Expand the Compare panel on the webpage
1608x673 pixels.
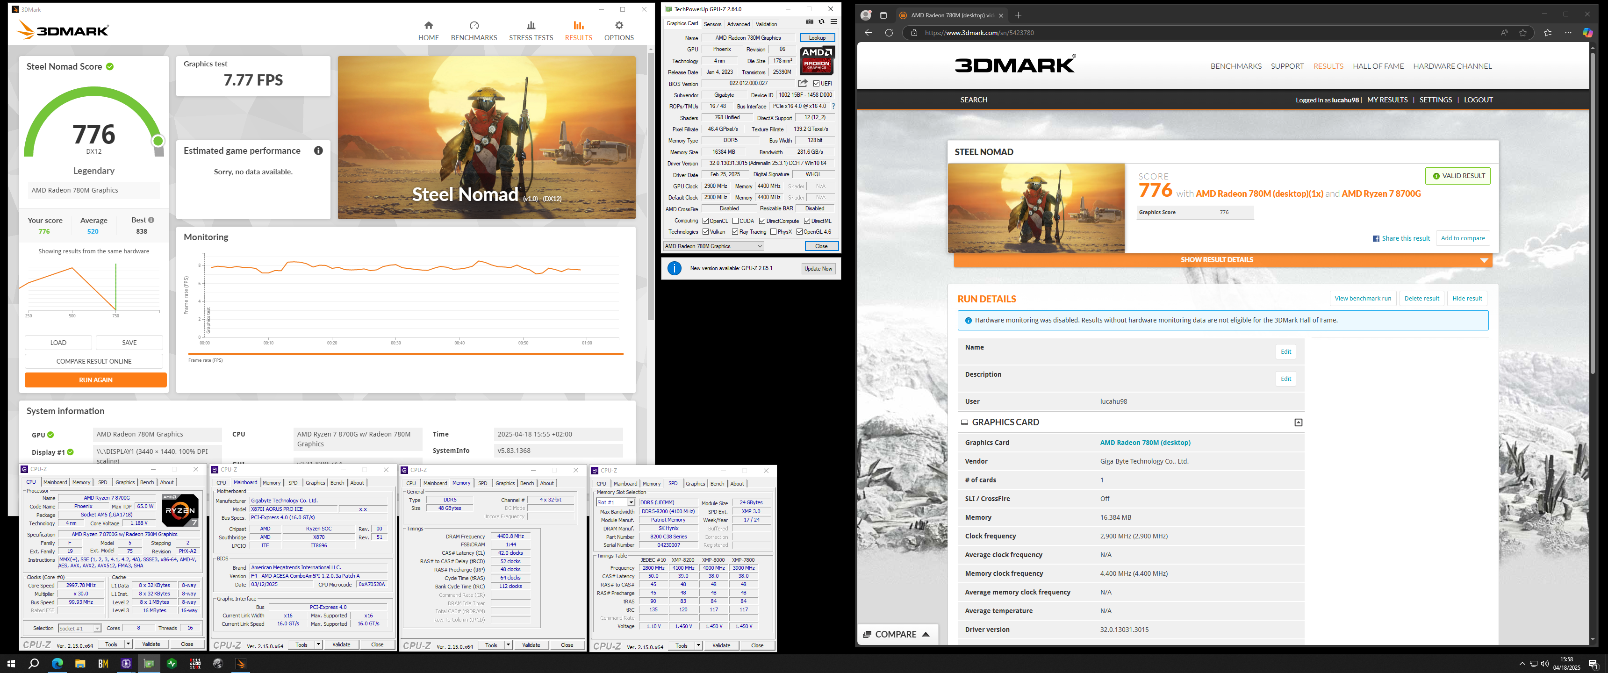[897, 634]
